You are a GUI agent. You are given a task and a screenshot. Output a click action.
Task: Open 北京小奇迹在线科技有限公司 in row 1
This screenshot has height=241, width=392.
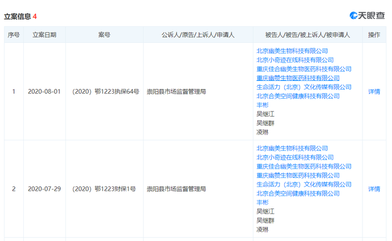(x=295, y=60)
